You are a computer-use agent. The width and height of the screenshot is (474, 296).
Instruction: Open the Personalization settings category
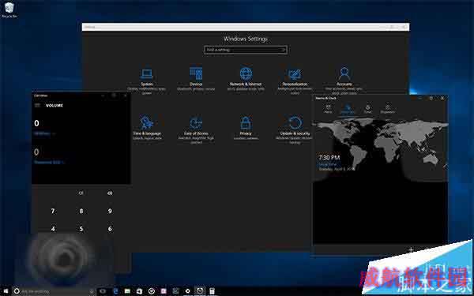[295, 81]
